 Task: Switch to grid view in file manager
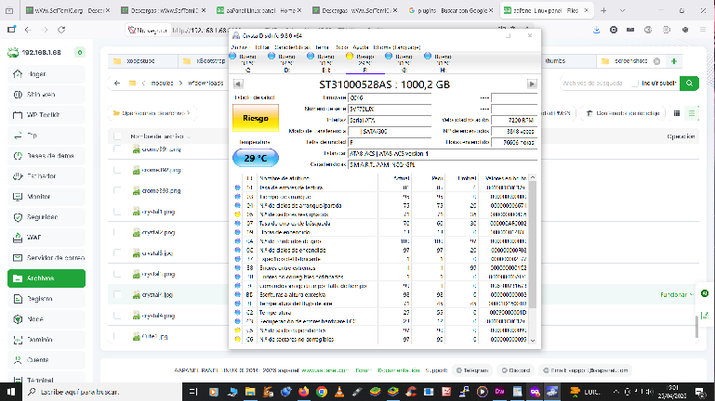coord(677,113)
